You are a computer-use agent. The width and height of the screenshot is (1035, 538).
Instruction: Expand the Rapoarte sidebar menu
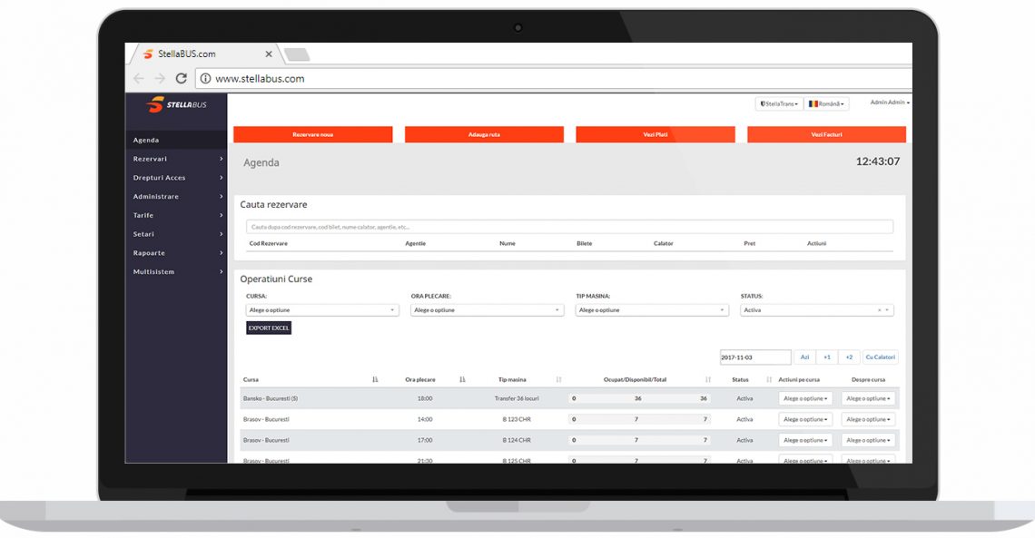(175, 252)
